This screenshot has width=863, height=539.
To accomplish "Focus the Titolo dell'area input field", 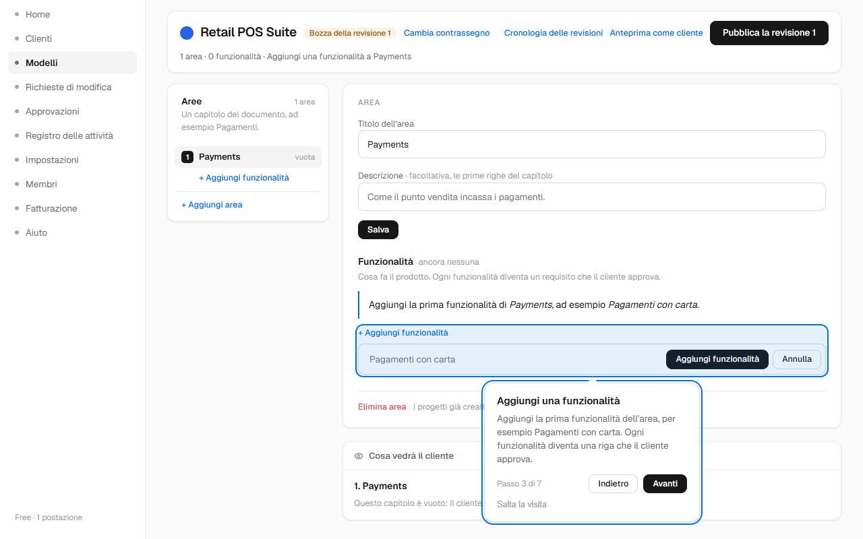I will [x=592, y=144].
